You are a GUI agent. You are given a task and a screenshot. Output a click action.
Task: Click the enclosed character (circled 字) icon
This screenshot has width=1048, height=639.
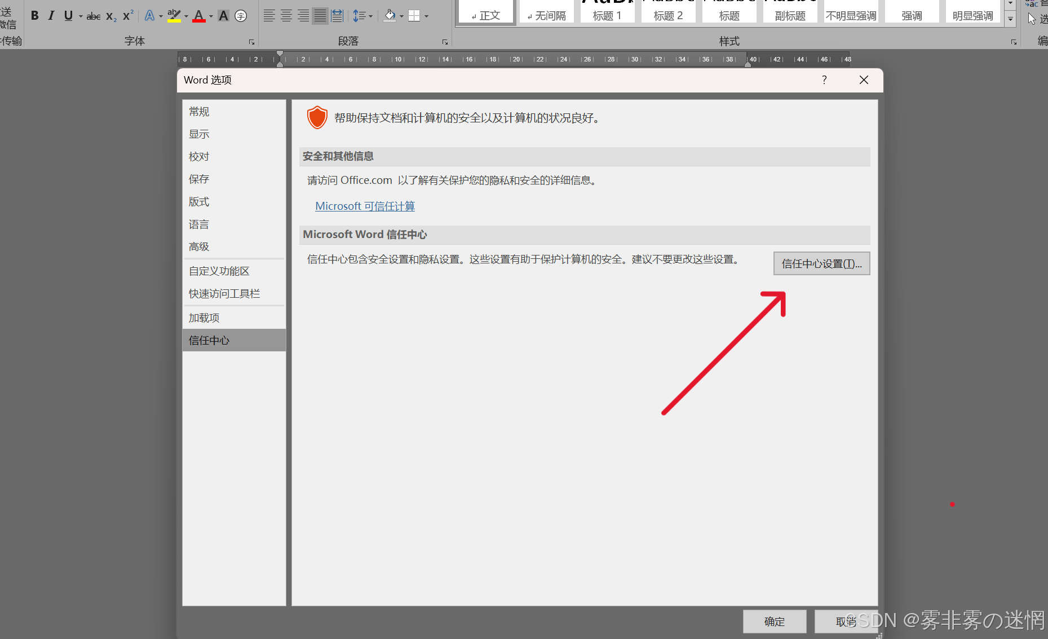(241, 16)
